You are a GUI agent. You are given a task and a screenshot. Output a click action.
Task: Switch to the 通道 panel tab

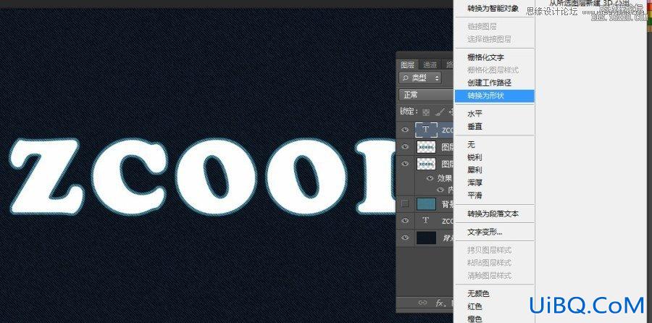(430, 65)
